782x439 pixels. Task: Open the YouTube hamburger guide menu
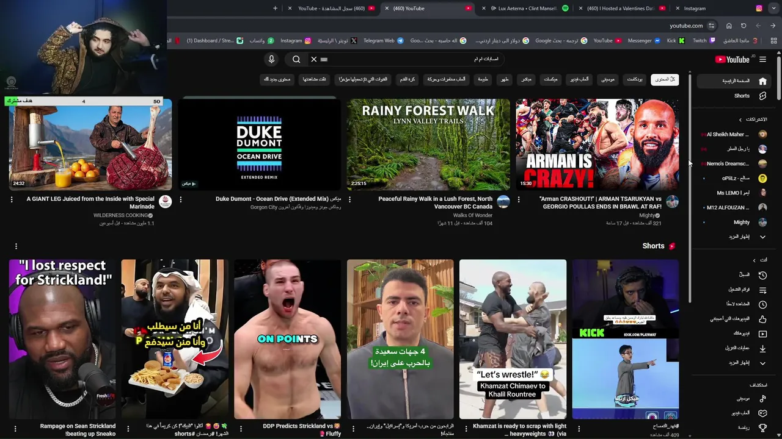click(x=762, y=59)
